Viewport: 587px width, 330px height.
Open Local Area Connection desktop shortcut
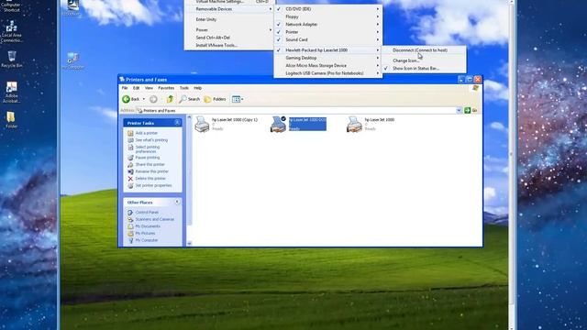12,31
